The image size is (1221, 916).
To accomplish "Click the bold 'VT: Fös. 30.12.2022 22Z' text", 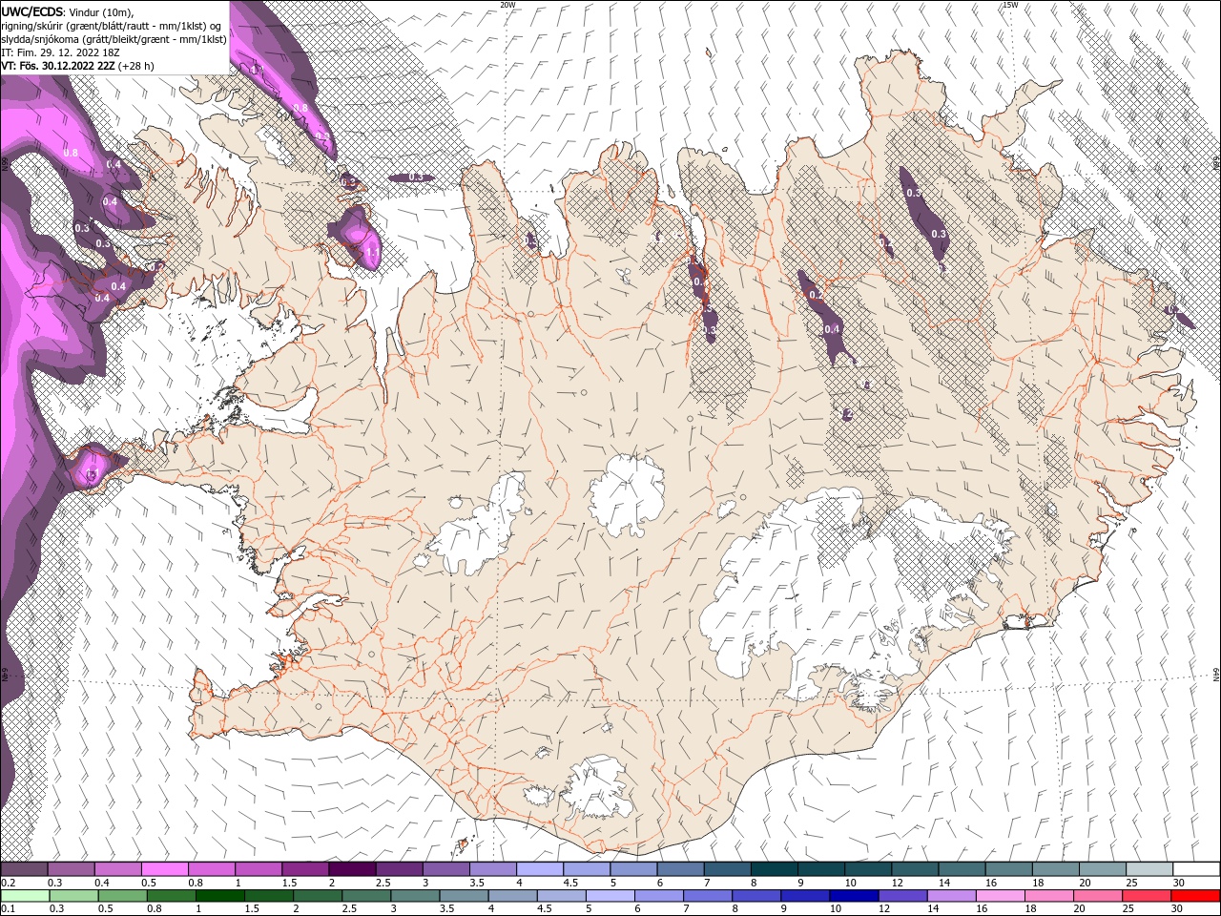I will [58, 66].
